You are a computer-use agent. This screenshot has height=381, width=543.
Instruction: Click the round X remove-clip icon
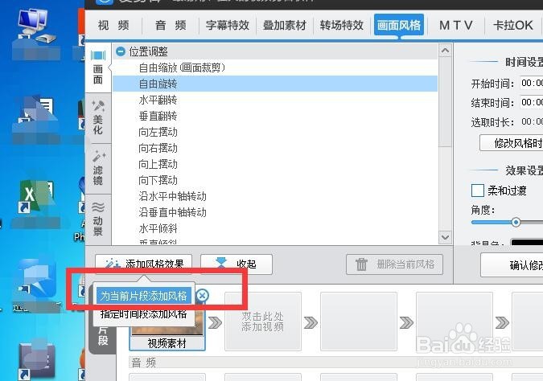pos(202,296)
